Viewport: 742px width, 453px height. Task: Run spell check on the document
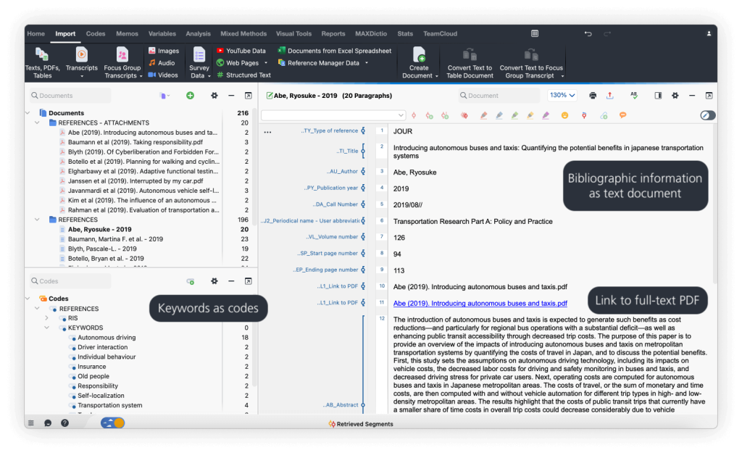634,96
